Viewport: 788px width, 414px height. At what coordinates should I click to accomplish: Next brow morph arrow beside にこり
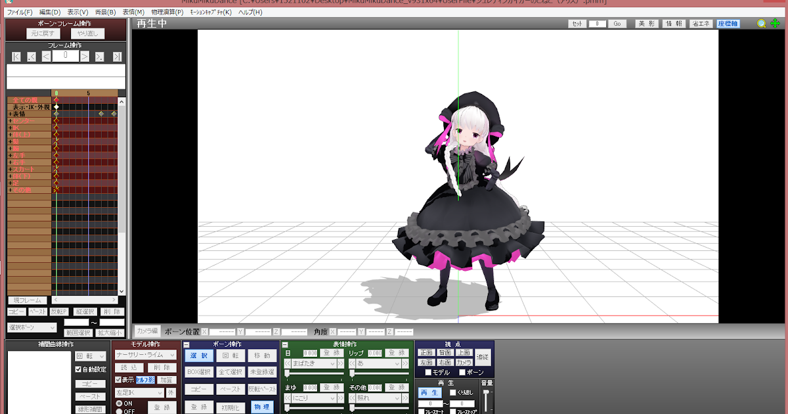pyautogui.click(x=340, y=398)
